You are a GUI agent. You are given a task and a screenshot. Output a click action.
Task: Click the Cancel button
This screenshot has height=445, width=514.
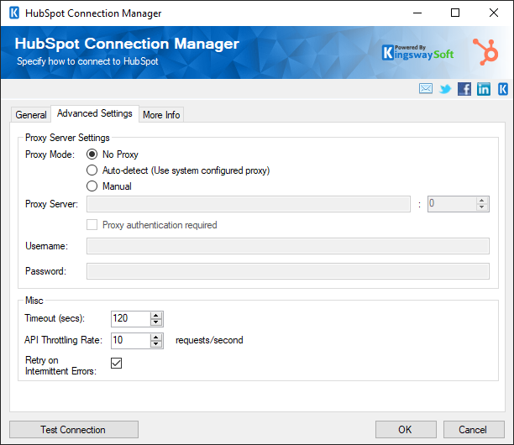coord(474,430)
